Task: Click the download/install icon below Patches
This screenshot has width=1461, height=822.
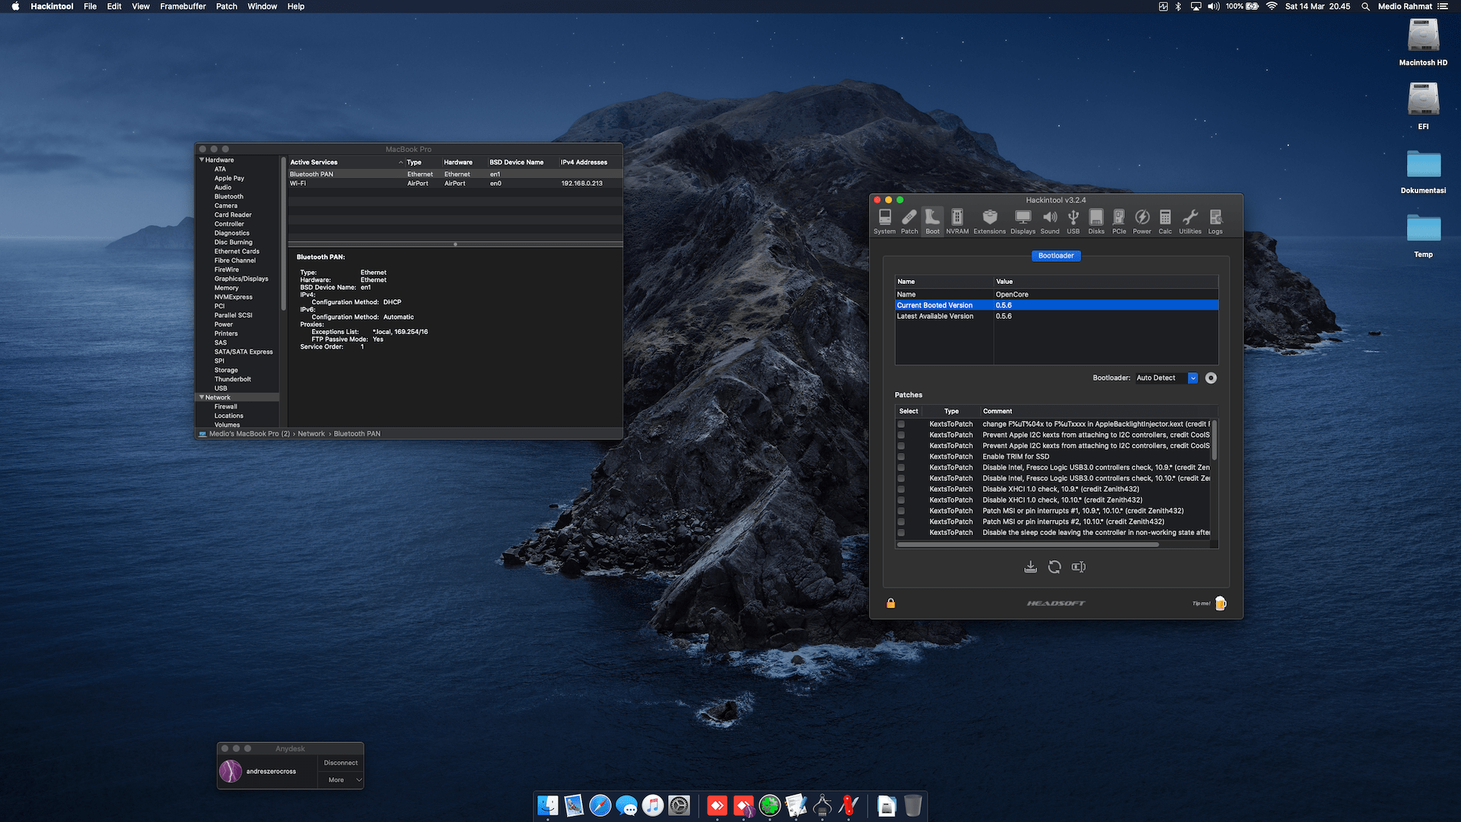Action: 1030,567
